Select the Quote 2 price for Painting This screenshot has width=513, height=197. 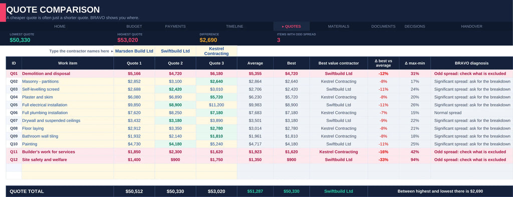pyautogui.click(x=175, y=144)
